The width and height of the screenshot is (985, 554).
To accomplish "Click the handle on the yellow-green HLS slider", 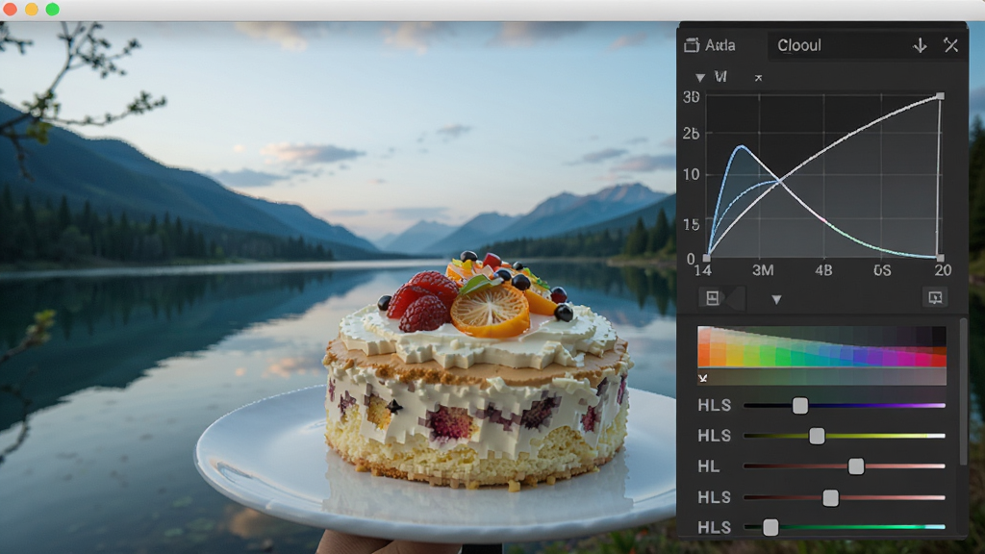I will 817,436.
